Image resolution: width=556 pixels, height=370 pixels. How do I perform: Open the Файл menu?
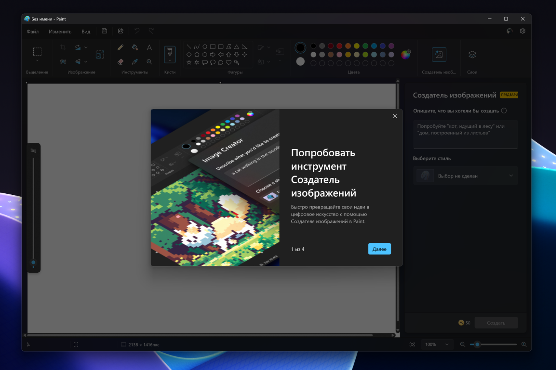point(33,31)
